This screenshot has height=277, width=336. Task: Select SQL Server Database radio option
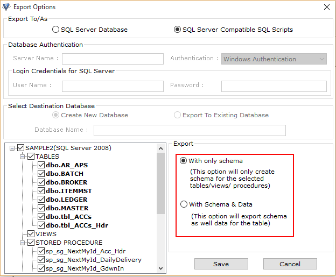[55, 30]
